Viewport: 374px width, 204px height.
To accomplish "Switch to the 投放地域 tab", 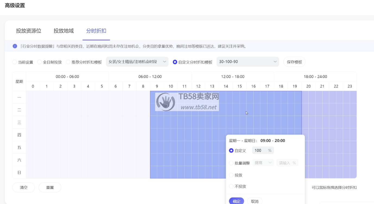I will [64, 31].
